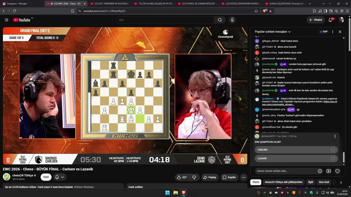This screenshot has height=197, width=351.
Task: Click the Katıl join button
Action: click(x=46, y=177)
